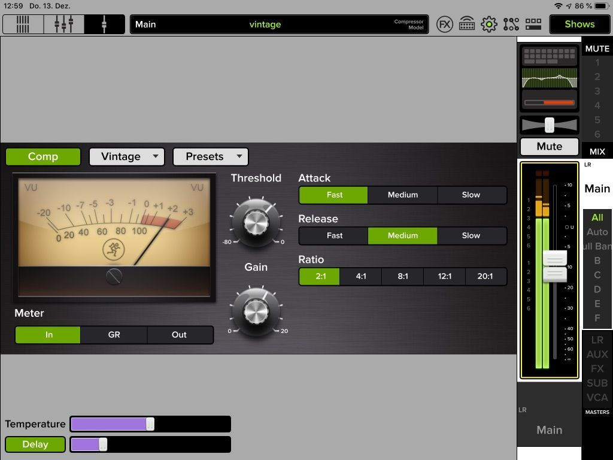Screen dimensions: 613x460
Task: Open the EQ curve thumbnail
Action: coord(550,78)
